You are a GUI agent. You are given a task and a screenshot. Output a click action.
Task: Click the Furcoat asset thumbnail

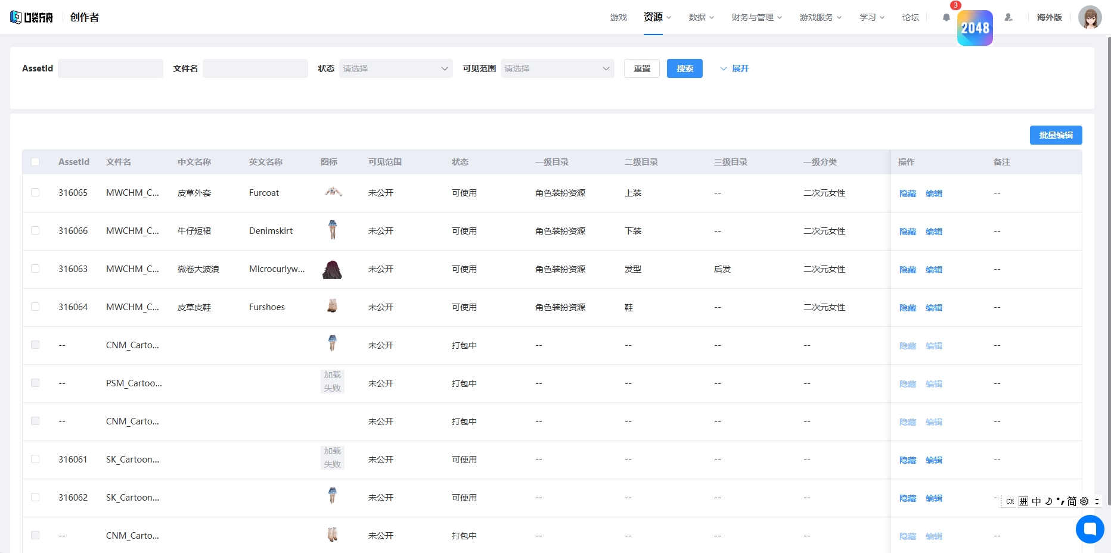click(333, 192)
